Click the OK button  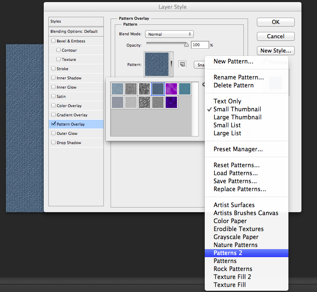275,22
